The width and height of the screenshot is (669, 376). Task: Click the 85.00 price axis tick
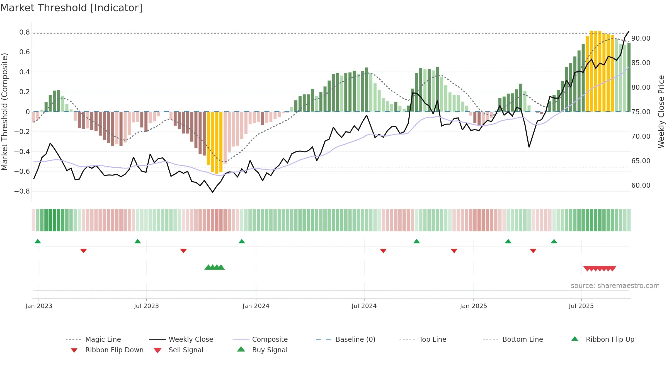tap(641, 63)
